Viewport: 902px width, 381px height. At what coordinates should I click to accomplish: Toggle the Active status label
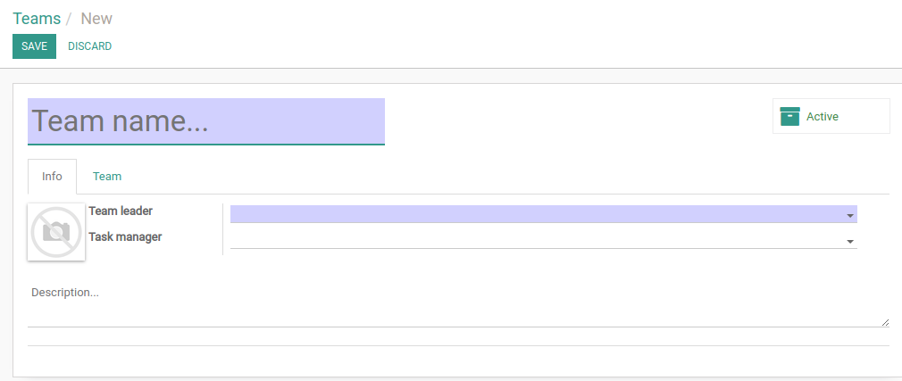[x=822, y=117]
